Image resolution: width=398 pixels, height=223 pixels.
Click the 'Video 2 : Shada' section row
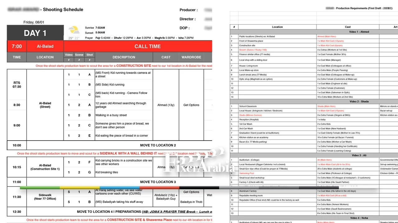359,102
